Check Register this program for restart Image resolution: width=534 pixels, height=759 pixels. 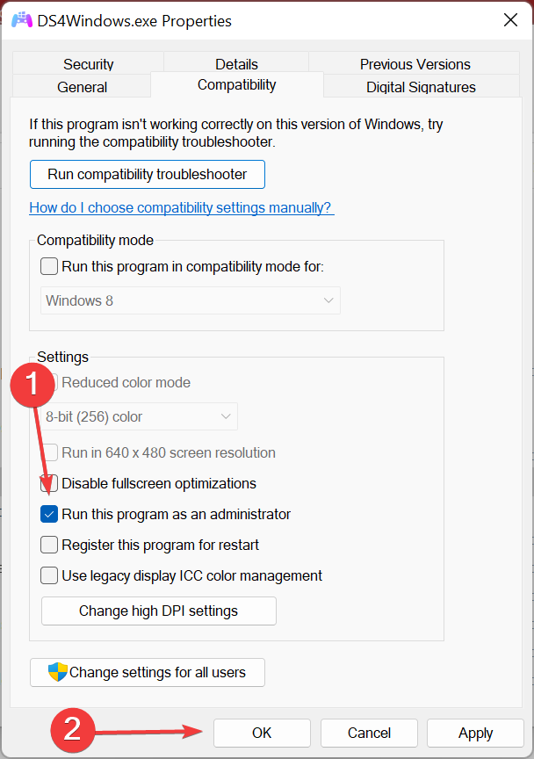point(49,545)
